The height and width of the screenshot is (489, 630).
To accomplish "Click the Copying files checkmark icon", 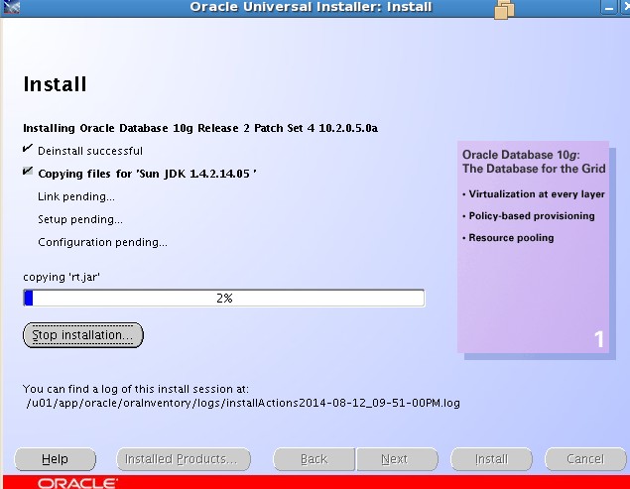I will [x=28, y=171].
